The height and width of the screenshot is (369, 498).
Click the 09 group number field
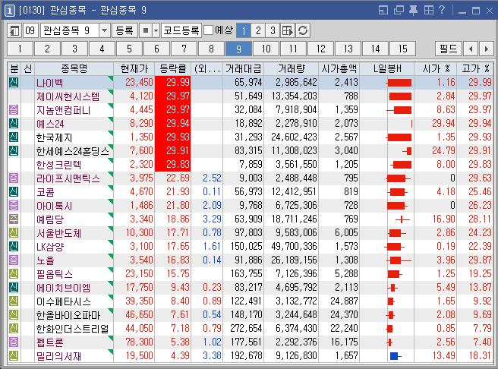point(30,30)
